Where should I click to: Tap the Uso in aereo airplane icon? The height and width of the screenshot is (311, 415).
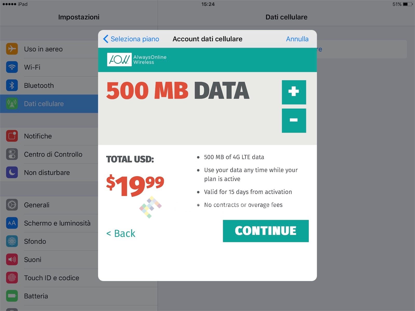point(12,49)
